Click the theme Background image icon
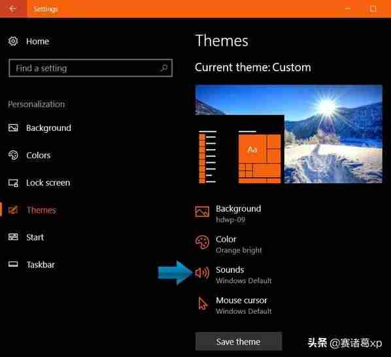Viewport: 391px width, 357px height. point(202,211)
